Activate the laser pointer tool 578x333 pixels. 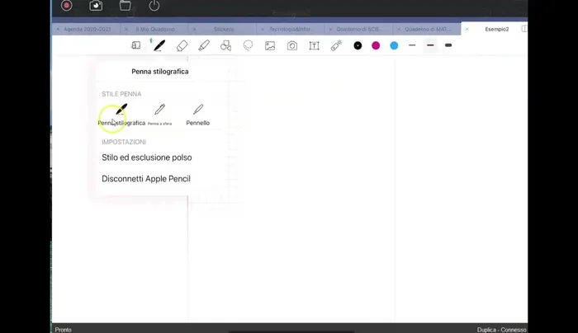[336, 45]
